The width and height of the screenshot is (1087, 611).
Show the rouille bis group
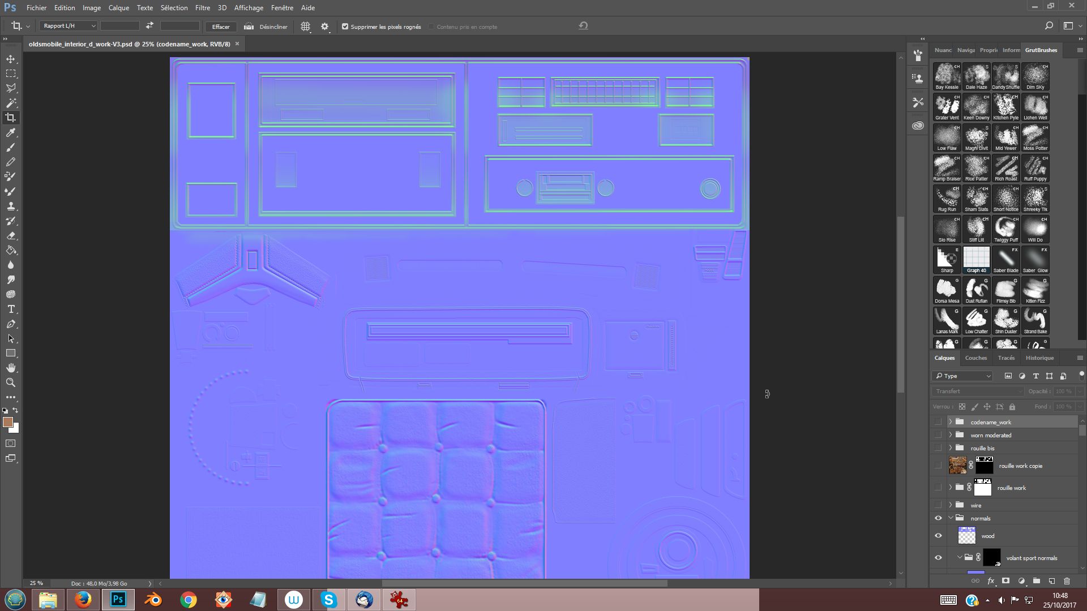coord(938,448)
